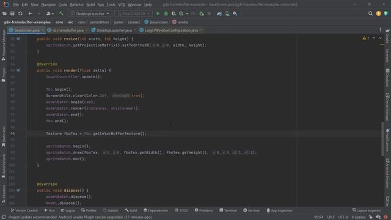This screenshot has height=220, width=391.
Task: Open the Services tool window
Action: click(x=251, y=210)
